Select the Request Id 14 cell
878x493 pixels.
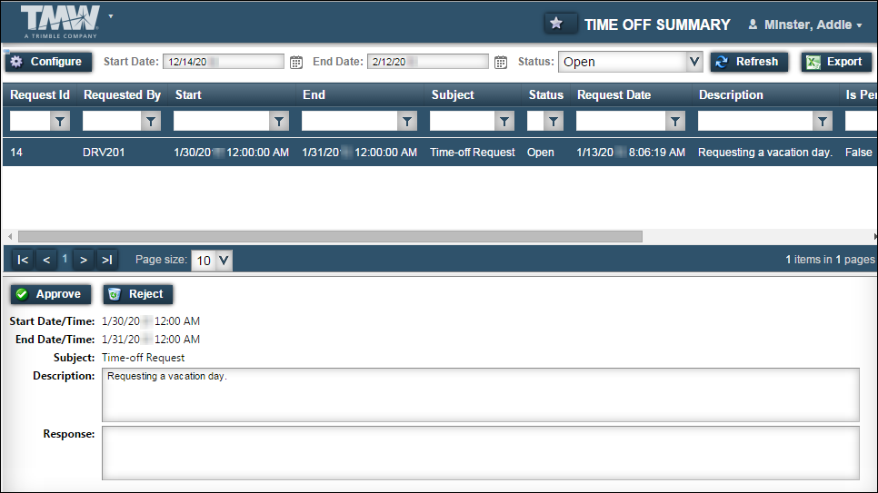pyautogui.click(x=16, y=153)
